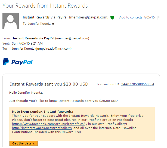Image resolution: width=167 pixels, height=148 pixels.
Task: Open the instantrewards.net/proofgallery link
Action: pos(42,128)
